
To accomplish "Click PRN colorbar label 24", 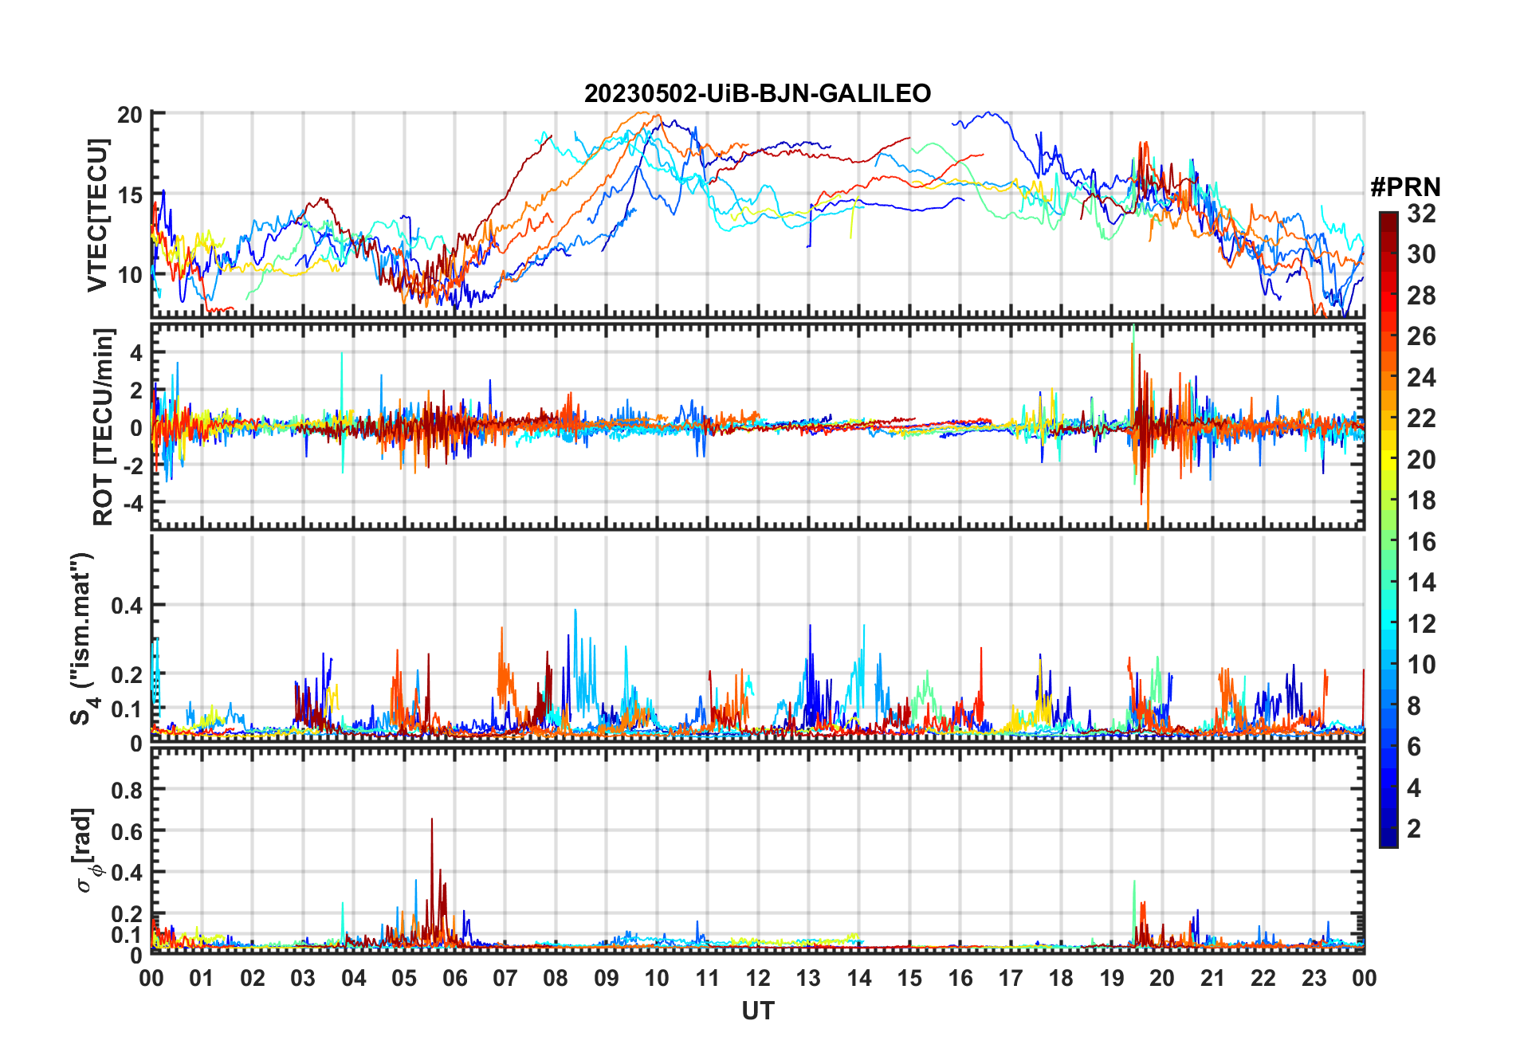I will click(1421, 378).
